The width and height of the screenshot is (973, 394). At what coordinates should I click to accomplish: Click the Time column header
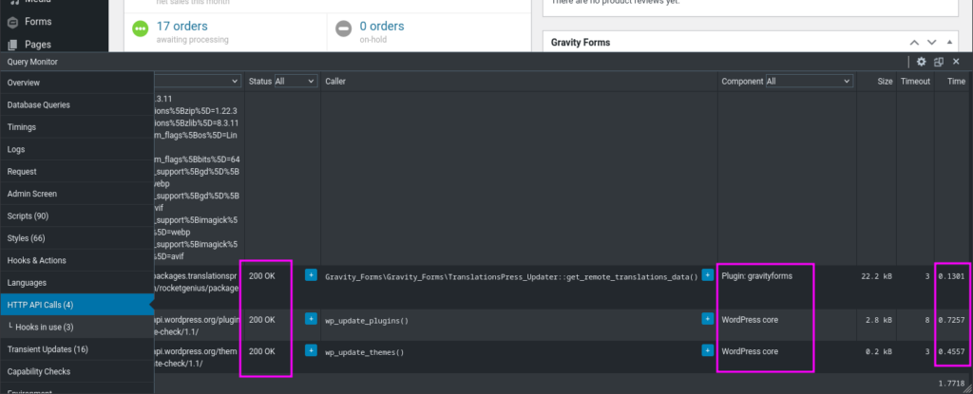coord(956,82)
